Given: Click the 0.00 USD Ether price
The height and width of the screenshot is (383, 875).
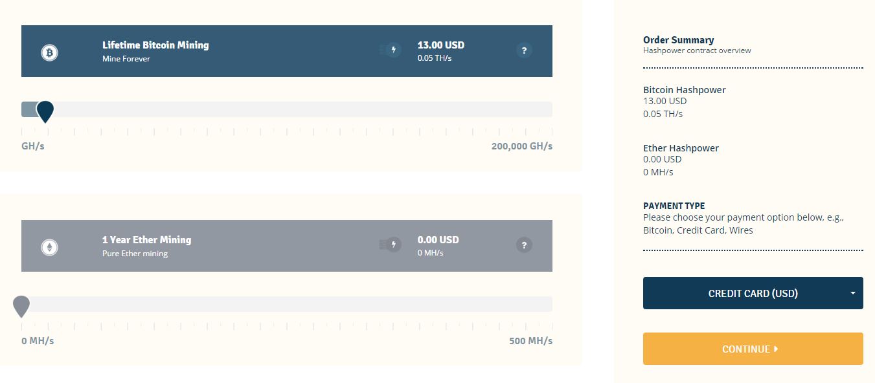Looking at the screenshot, I should pyautogui.click(x=438, y=240).
